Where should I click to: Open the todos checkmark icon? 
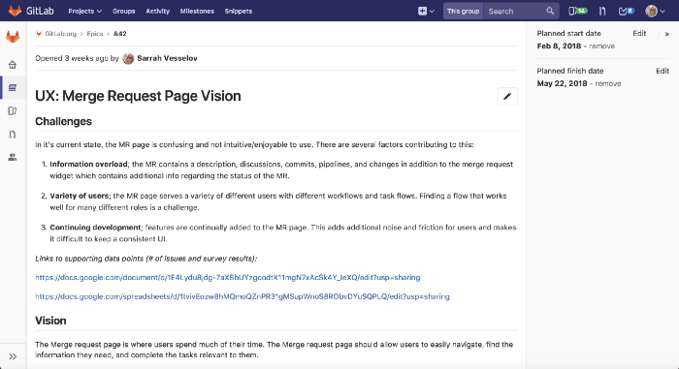click(x=627, y=12)
